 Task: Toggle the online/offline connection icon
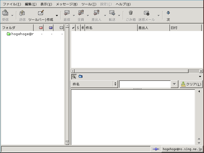[x=156, y=149]
